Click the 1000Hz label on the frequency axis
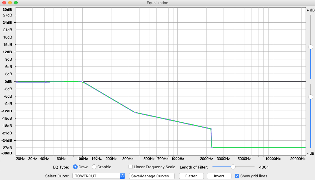This screenshot has width=315, height=180. pos(178,159)
